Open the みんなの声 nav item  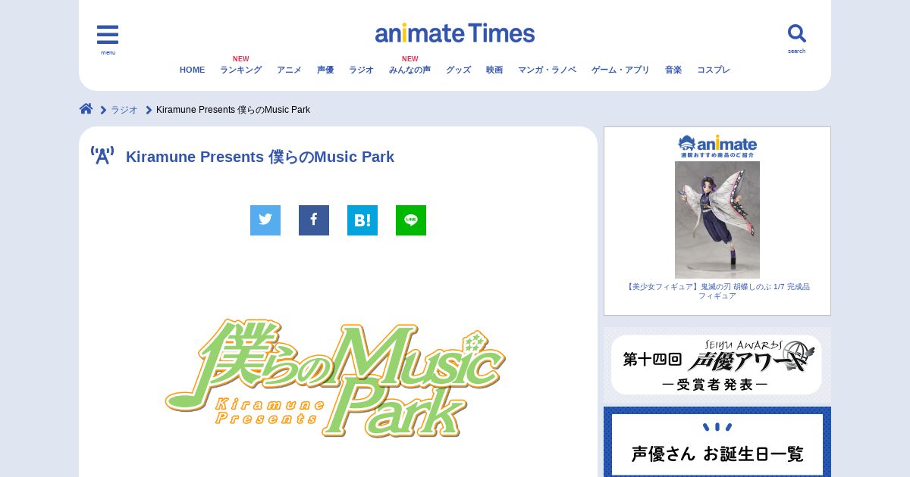pos(409,70)
